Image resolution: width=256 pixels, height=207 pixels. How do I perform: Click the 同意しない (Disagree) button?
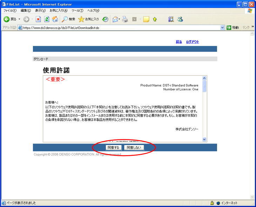(x=134, y=147)
